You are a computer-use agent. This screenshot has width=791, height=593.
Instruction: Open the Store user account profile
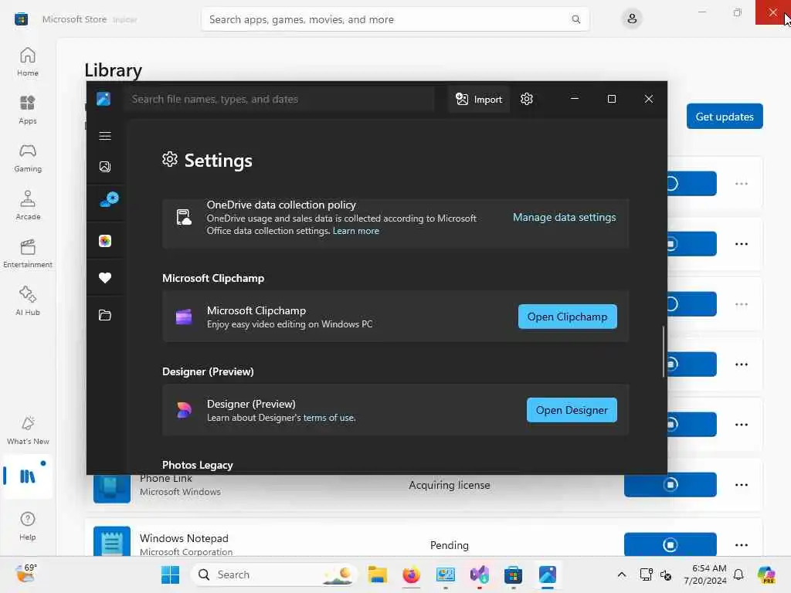[632, 19]
